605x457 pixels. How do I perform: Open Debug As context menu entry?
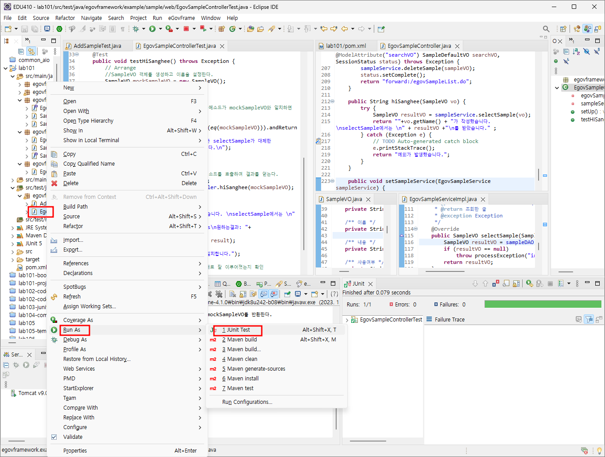point(75,340)
